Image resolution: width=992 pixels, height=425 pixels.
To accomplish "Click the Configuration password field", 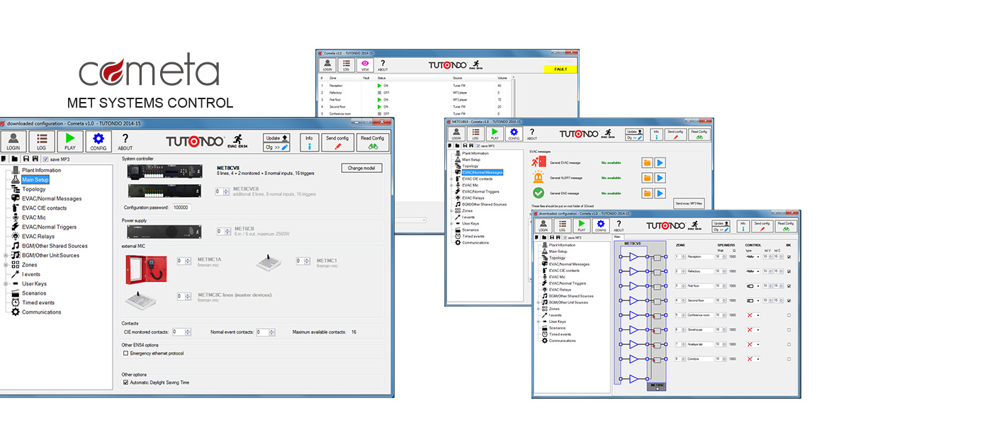I will tap(181, 208).
